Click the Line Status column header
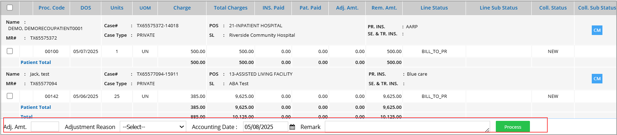Viewport: 617px width, 135px height. (x=434, y=8)
